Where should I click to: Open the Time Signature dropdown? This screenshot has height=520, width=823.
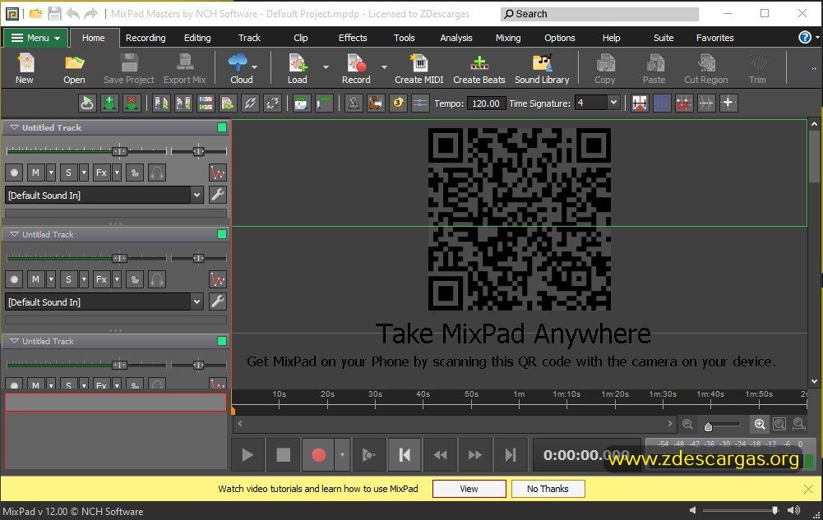coord(613,103)
